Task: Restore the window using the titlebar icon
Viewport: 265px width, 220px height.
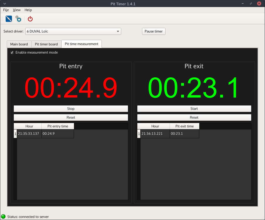Action: pos(251,4)
